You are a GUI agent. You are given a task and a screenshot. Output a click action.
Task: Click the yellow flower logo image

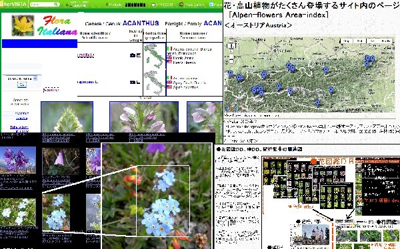[x=23, y=25]
